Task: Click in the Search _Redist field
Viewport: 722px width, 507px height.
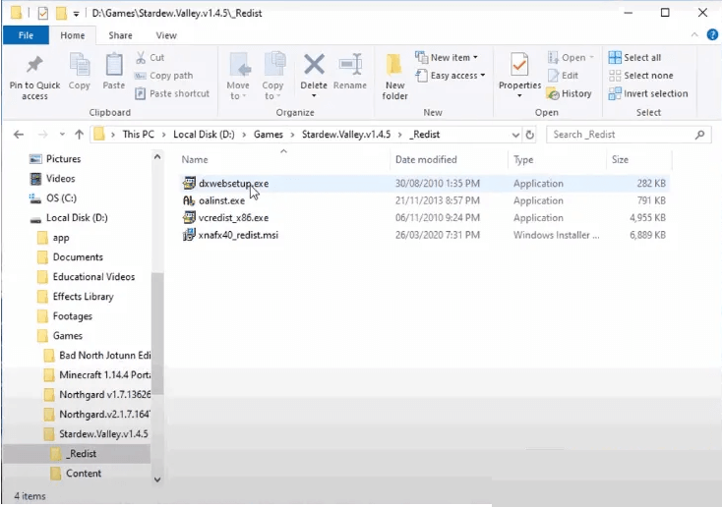Action: pos(622,135)
